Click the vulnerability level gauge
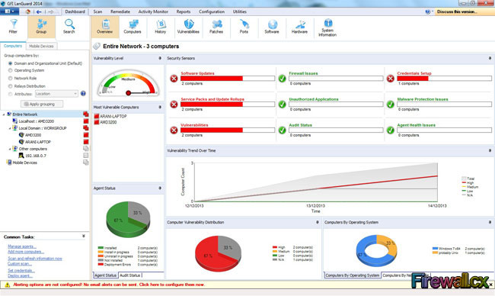Image resolution: width=495 pixels, height=296 pixels. point(128,83)
